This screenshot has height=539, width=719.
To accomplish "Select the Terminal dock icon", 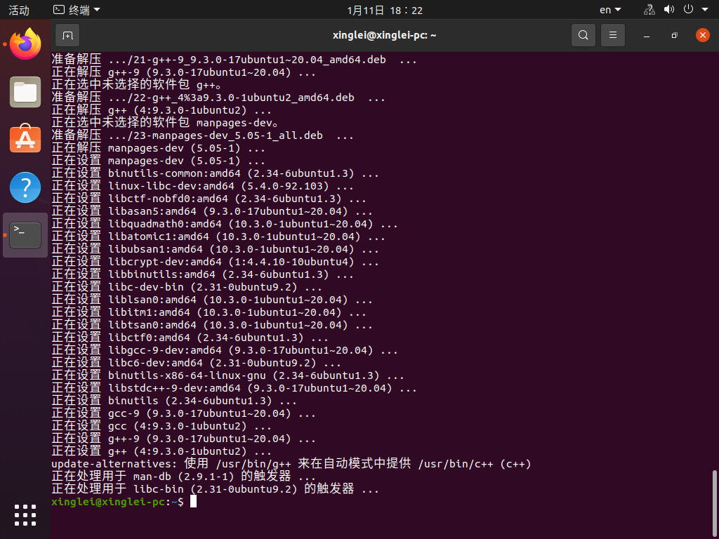I will tap(25, 234).
